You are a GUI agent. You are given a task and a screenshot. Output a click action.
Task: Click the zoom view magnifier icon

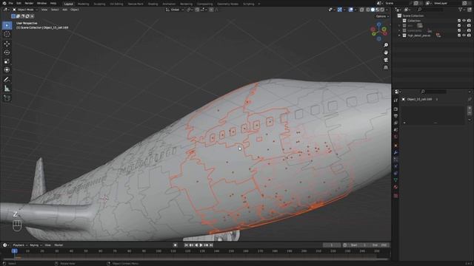pyautogui.click(x=386, y=45)
